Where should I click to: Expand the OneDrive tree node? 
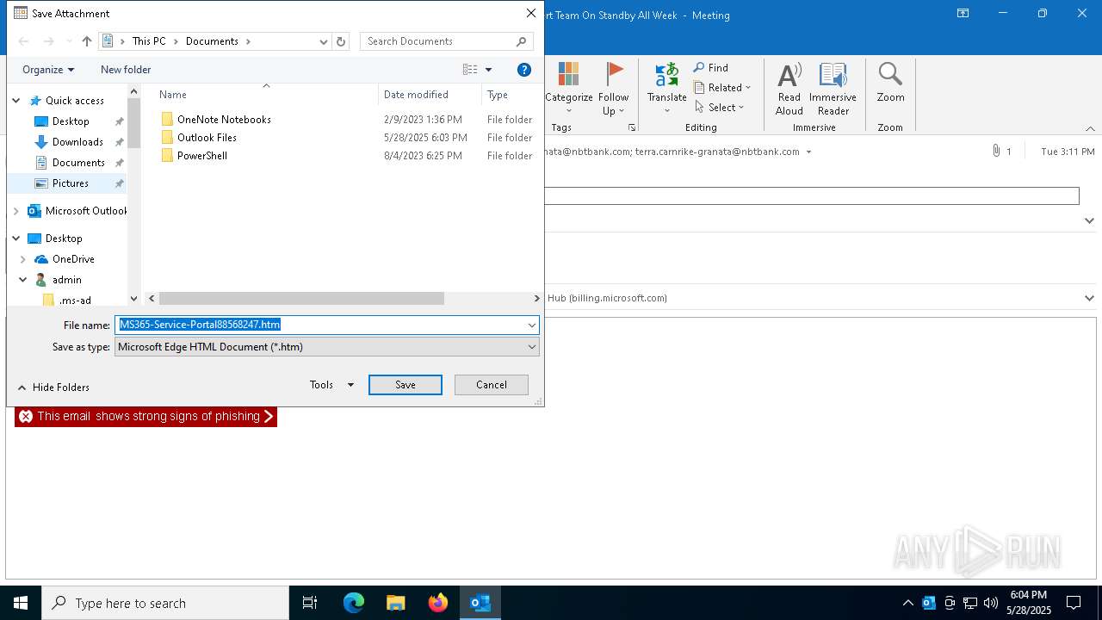point(23,259)
